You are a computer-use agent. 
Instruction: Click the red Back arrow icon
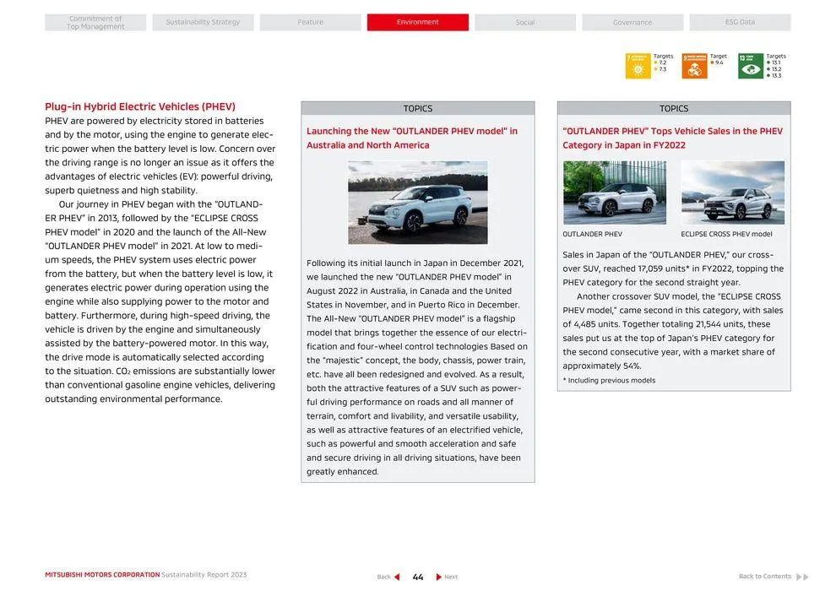point(397,577)
